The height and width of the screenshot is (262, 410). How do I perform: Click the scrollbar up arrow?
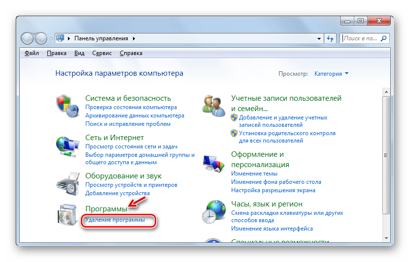[x=386, y=92]
